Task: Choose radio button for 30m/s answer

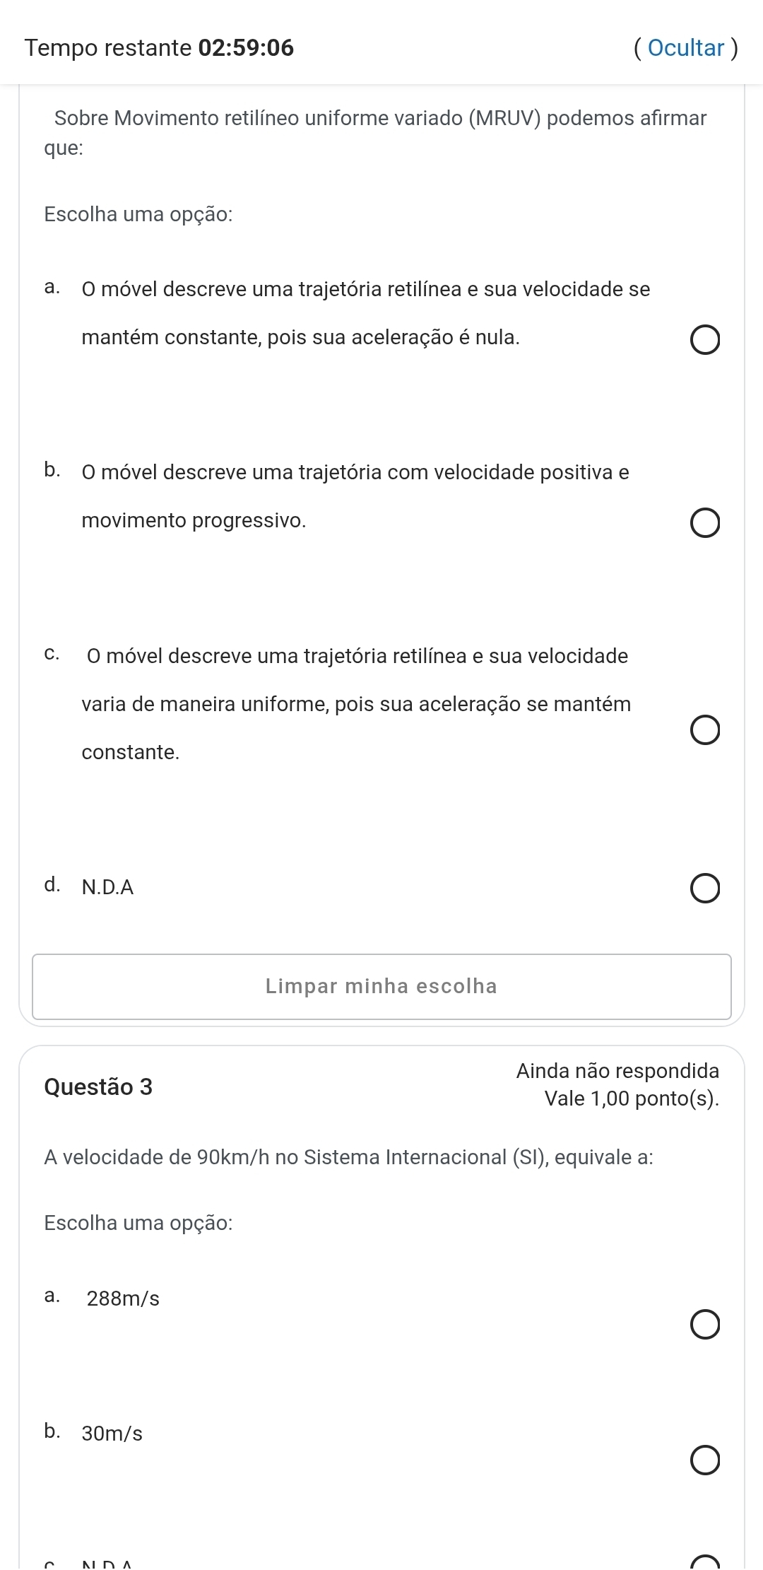Action: pos(705,1460)
